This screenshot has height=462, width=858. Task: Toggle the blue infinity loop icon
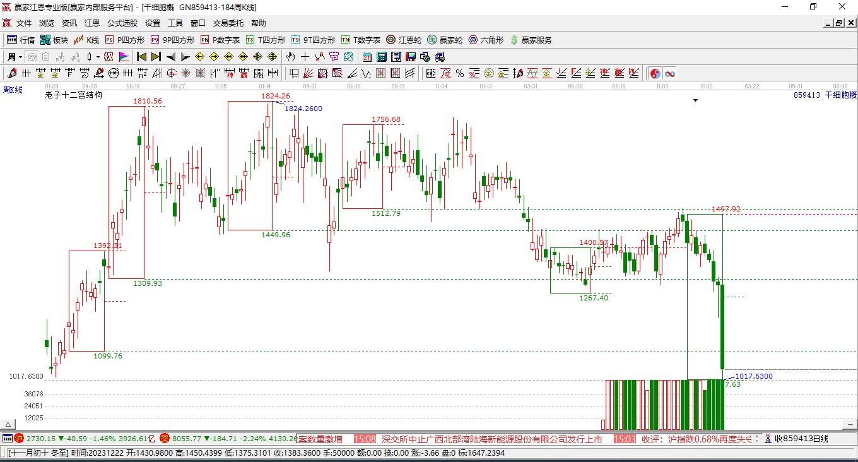point(669,73)
